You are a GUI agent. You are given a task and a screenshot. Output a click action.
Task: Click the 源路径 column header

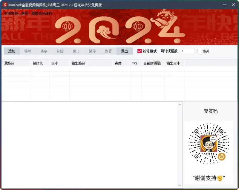coord(9,63)
